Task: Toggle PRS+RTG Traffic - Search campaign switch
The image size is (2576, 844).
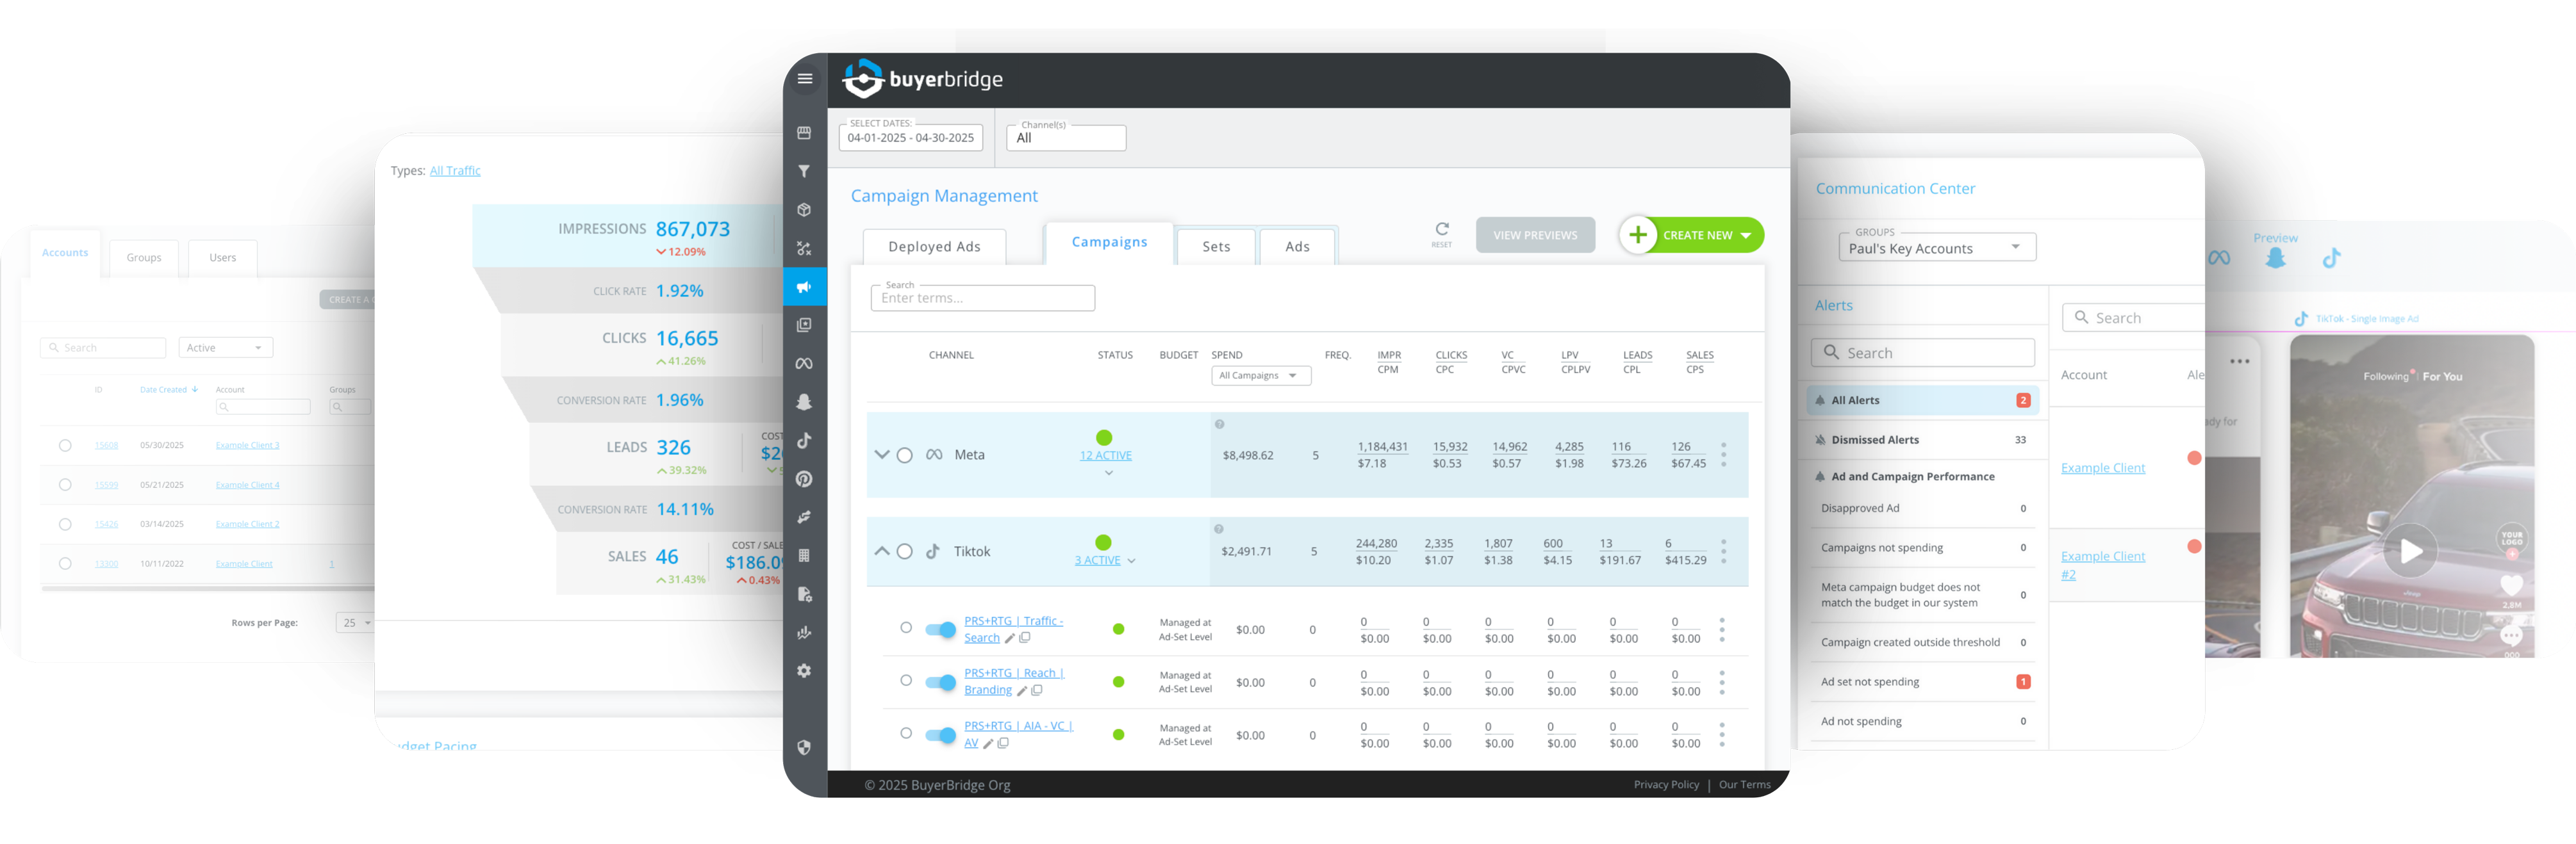Action: pyautogui.click(x=940, y=629)
